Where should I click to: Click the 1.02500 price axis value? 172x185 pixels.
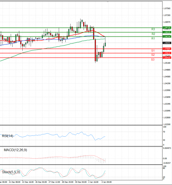[x=167, y=124]
